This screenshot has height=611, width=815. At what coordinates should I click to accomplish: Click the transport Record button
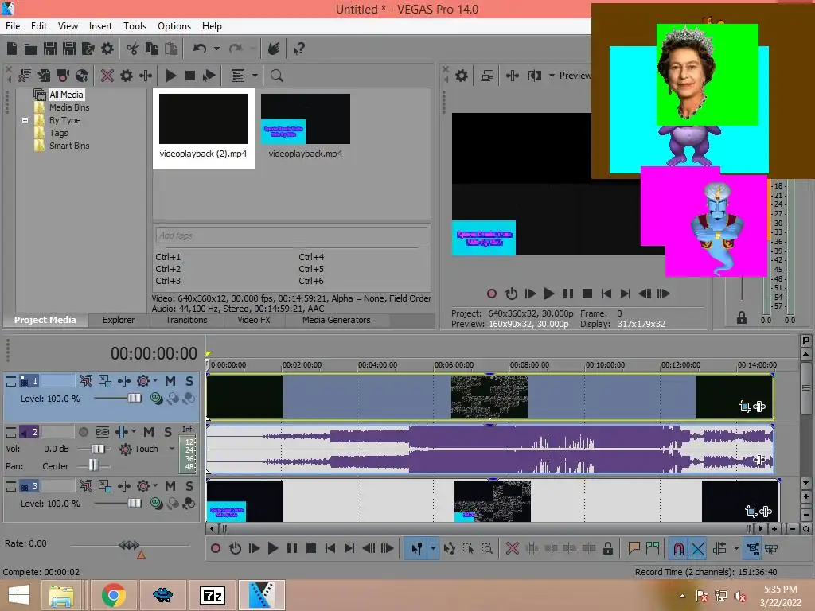[216, 549]
